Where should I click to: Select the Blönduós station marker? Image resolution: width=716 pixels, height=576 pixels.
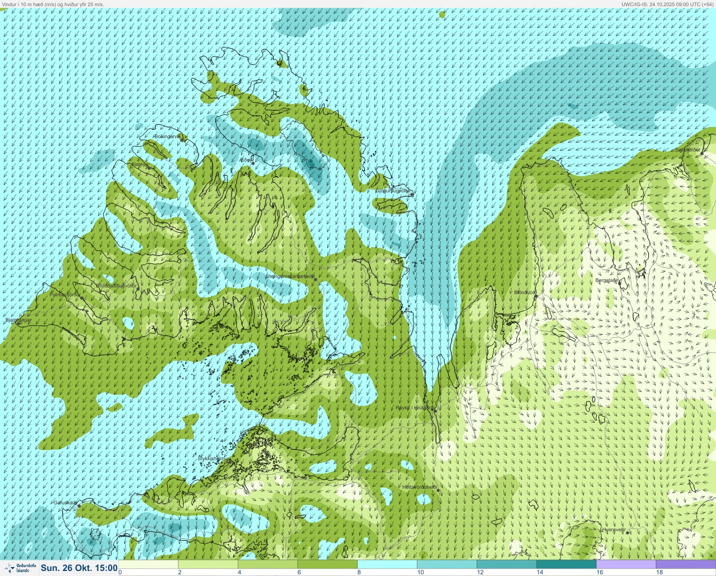(x=535, y=296)
